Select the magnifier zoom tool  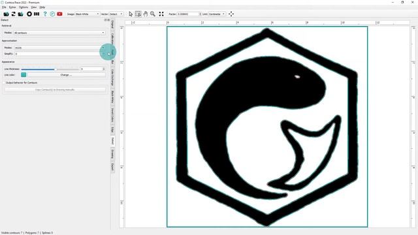click(x=153, y=14)
